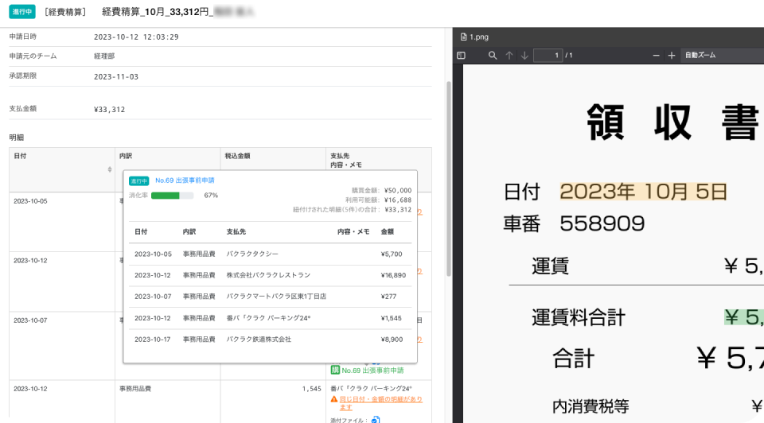The width and height of the screenshot is (764, 423).
Task: Sort table by the 日付 column arrows
Action: (110, 169)
